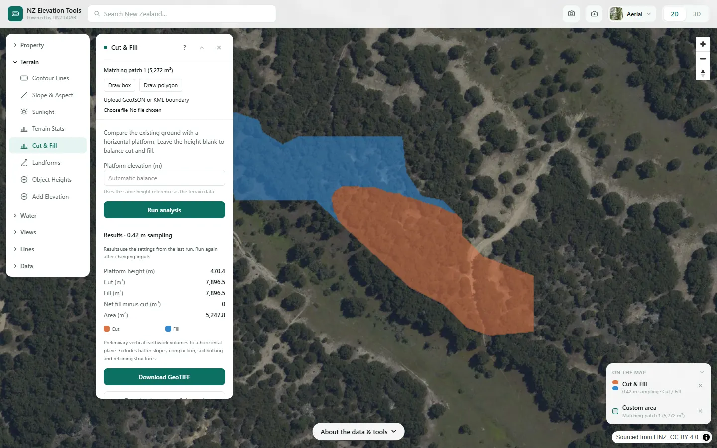Image resolution: width=717 pixels, height=448 pixels.
Task: Expand the Water section
Action: (x=48, y=216)
